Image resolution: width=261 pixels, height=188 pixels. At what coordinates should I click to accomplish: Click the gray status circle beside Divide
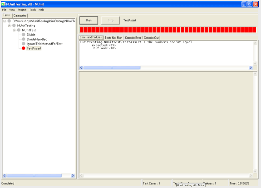[24, 35]
